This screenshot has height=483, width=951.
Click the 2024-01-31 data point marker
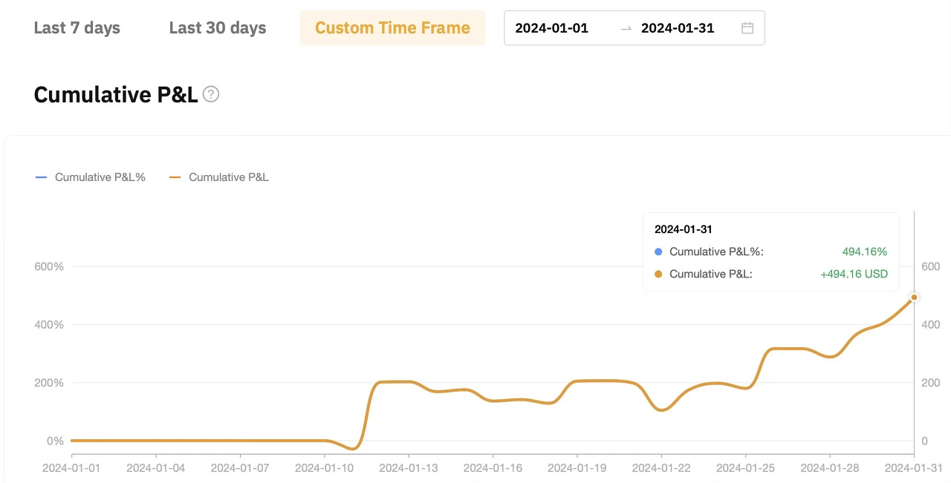pos(915,298)
